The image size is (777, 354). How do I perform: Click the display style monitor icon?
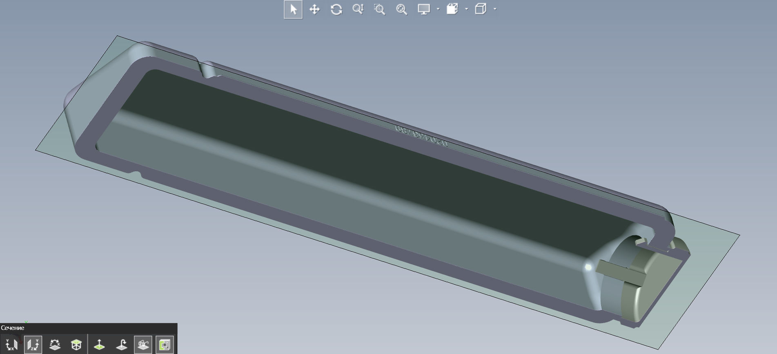[424, 9]
